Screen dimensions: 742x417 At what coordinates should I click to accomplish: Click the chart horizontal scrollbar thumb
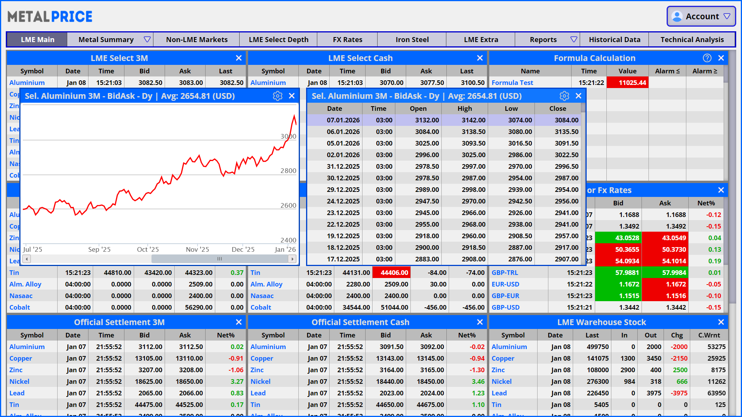click(x=220, y=259)
